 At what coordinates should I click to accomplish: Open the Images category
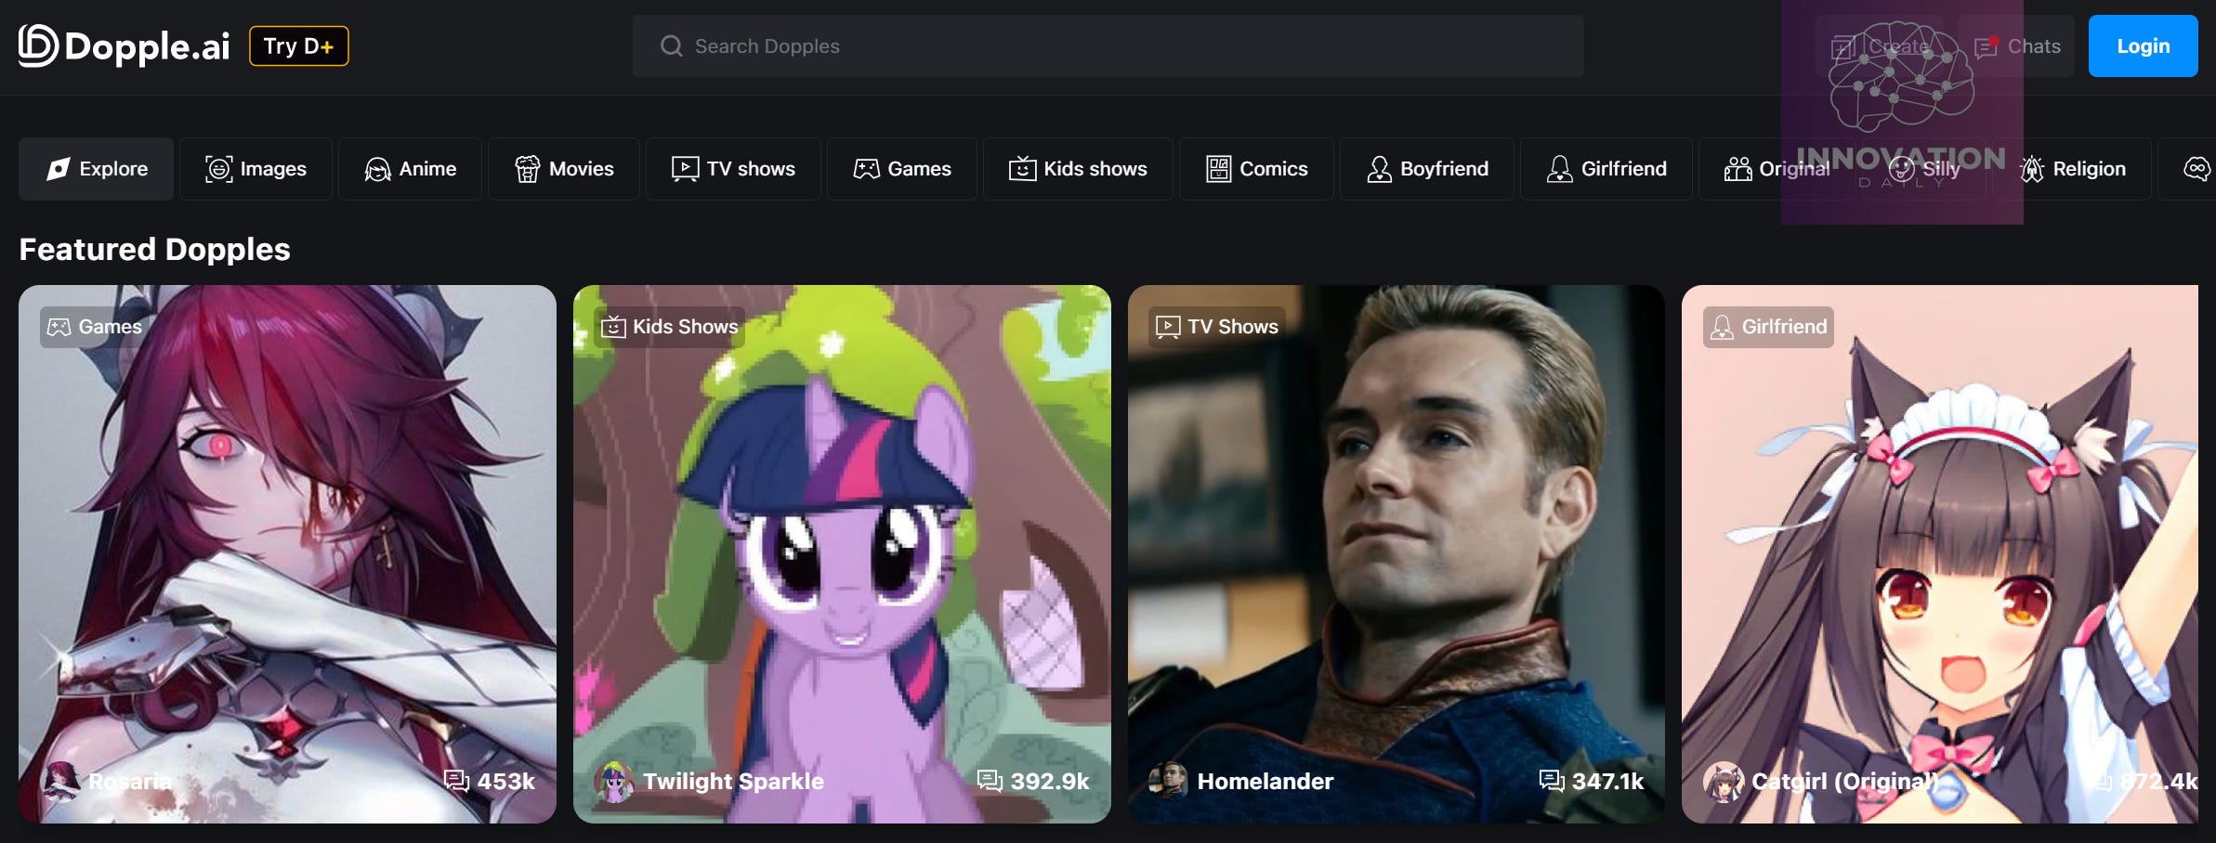pos(256,169)
